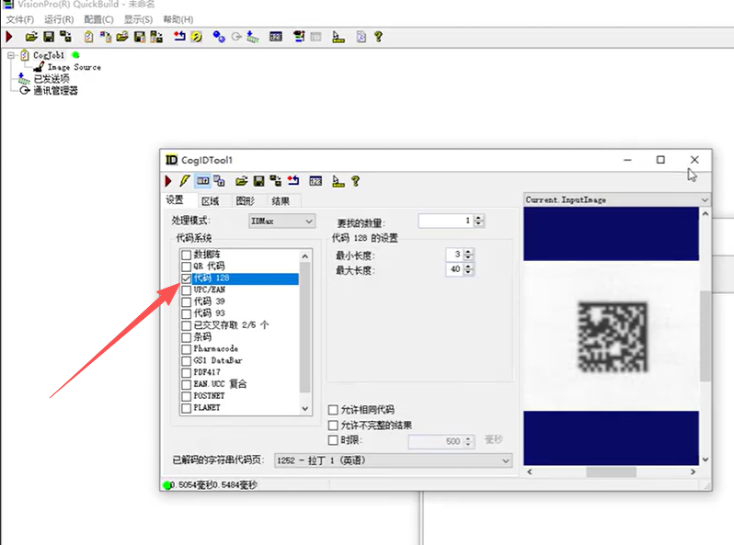
Task: Save application via QuickBuild toolbar floppy icon
Action: click(x=48, y=37)
